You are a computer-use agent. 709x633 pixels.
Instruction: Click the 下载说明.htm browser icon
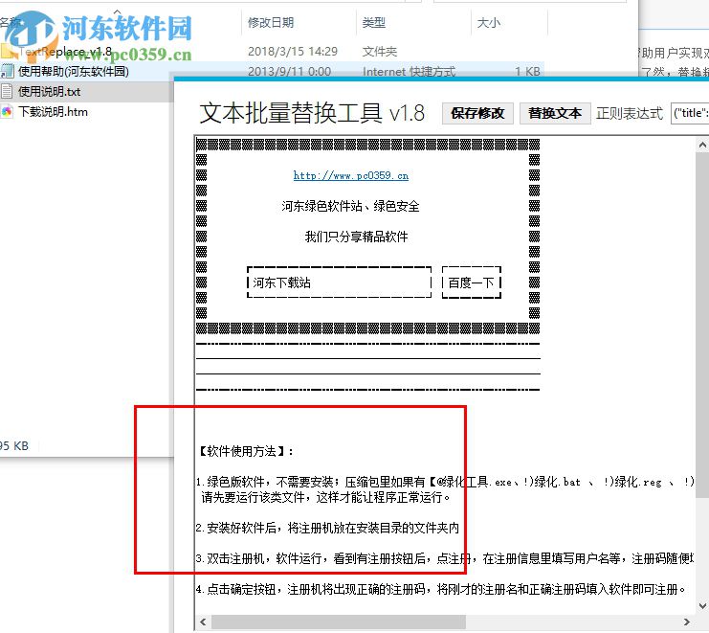click(x=7, y=111)
